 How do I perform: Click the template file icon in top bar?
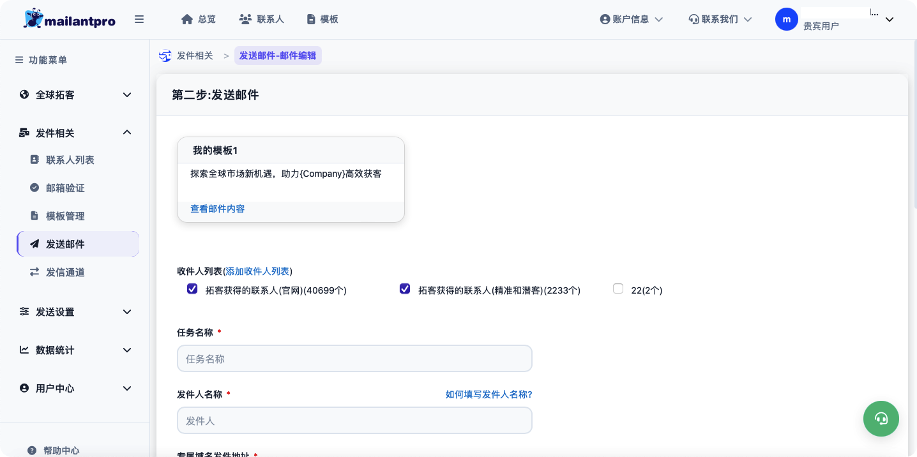(x=311, y=19)
